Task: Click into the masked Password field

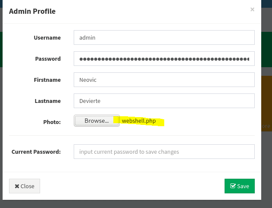Action: 164,59
